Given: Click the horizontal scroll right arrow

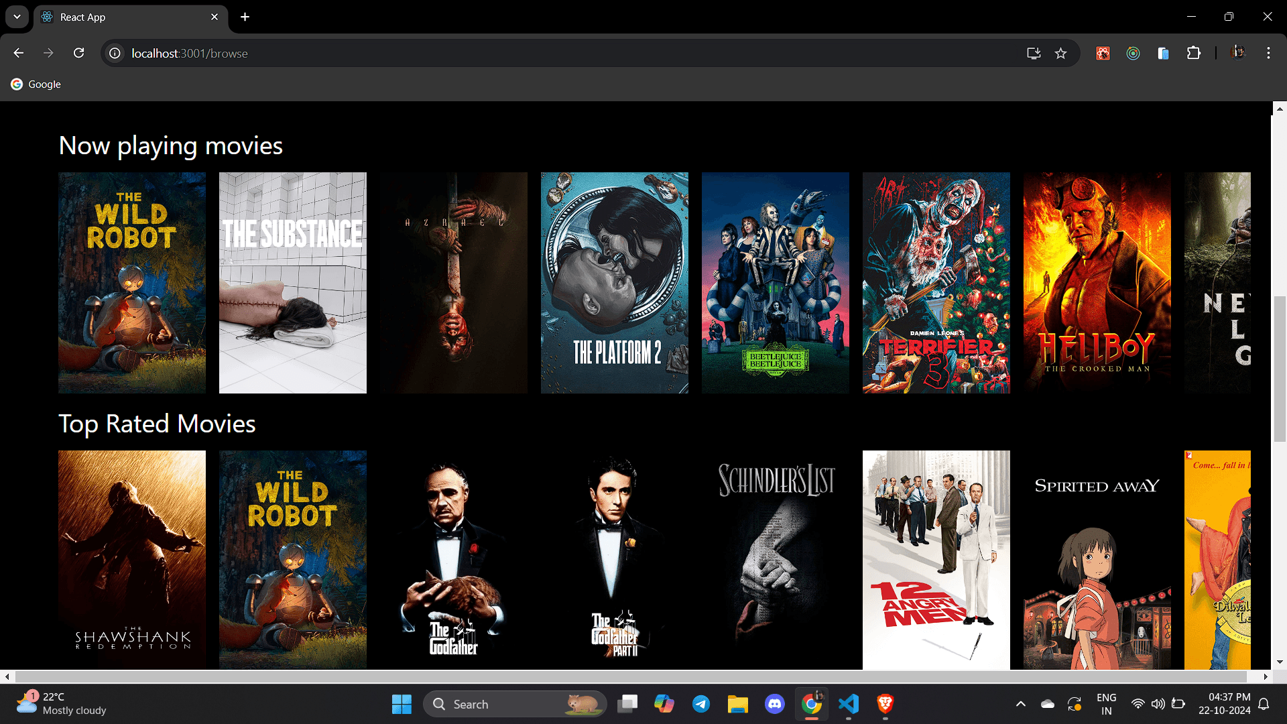Looking at the screenshot, I should pos(1266,676).
